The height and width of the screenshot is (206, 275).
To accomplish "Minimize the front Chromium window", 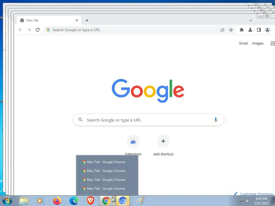I will [260, 16].
